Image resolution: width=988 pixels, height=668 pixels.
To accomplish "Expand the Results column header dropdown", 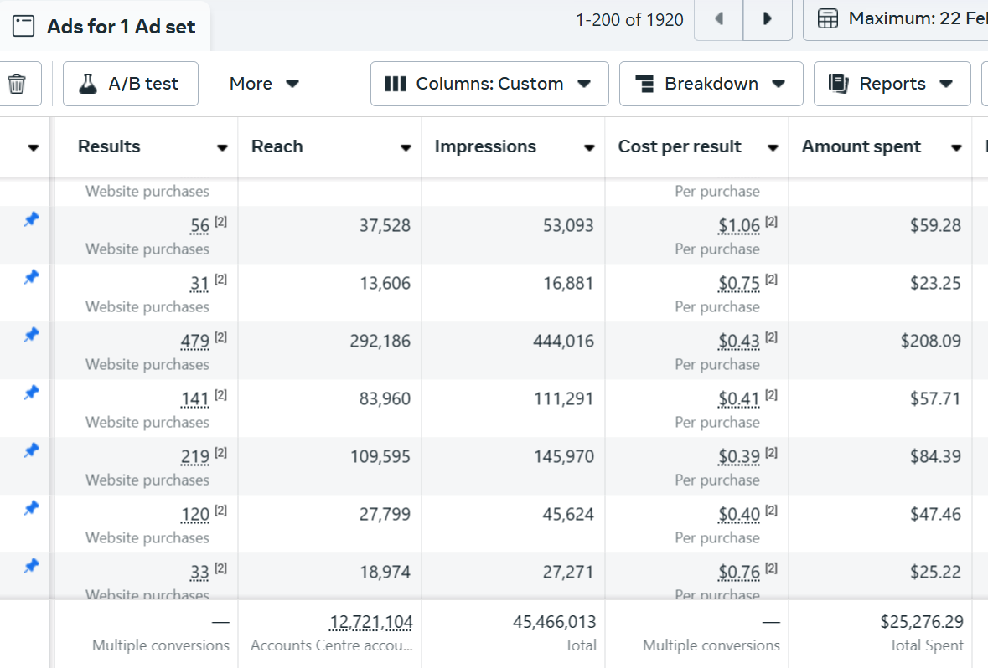I will (223, 146).
